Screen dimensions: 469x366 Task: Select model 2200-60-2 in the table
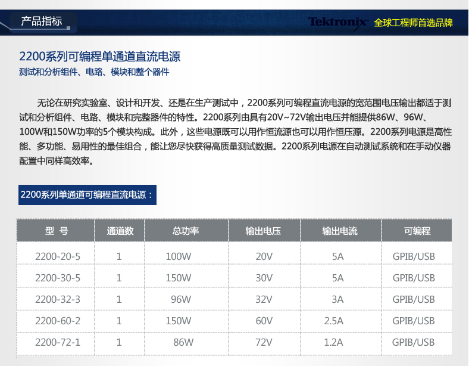pyautogui.click(x=57, y=321)
